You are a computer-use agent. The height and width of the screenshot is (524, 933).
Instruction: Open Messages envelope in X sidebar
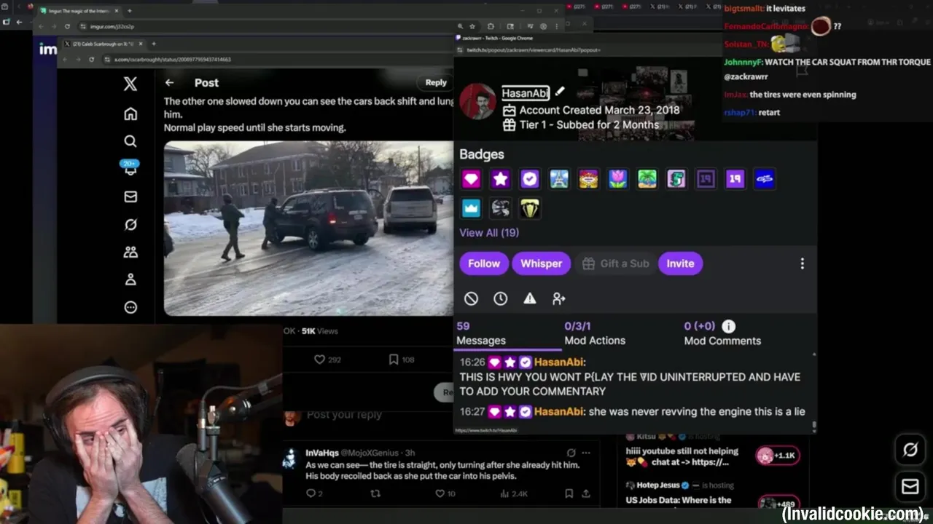pyautogui.click(x=130, y=196)
